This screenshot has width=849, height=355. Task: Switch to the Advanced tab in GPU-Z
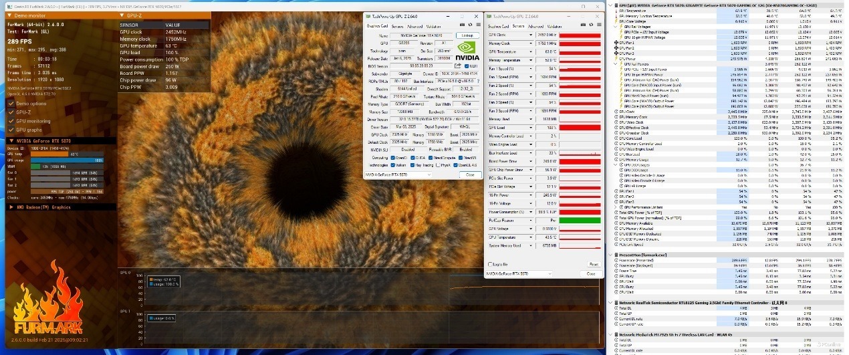413,26
